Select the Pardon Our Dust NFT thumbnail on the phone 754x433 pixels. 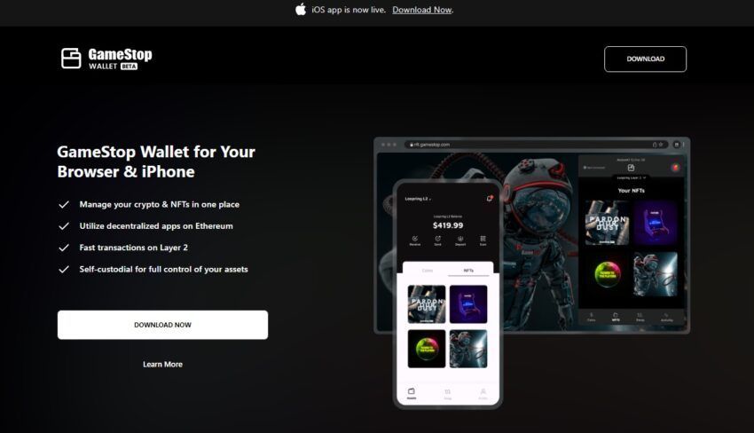[427, 304]
